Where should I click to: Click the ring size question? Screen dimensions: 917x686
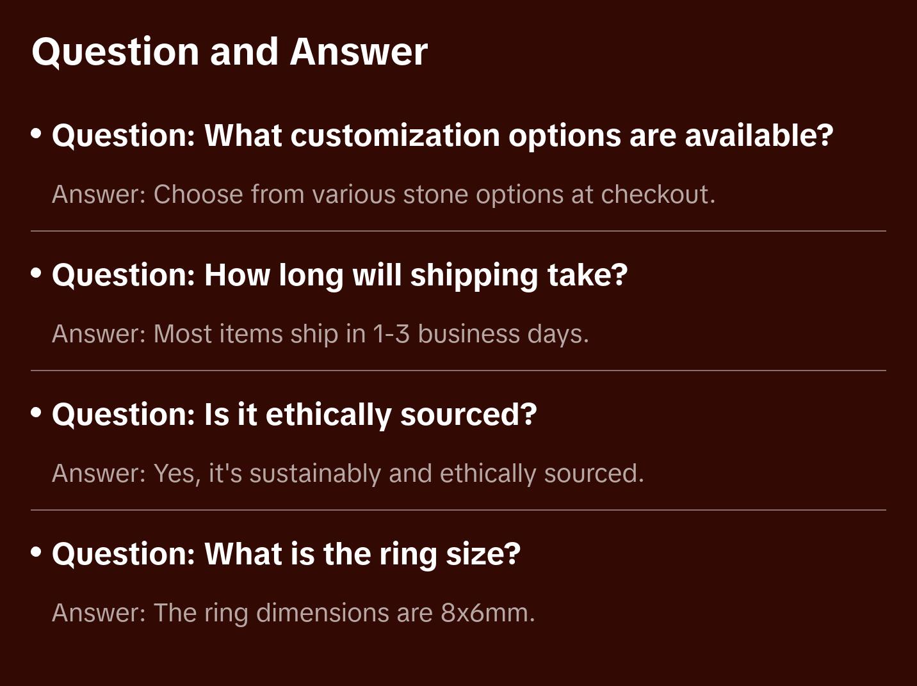point(286,554)
